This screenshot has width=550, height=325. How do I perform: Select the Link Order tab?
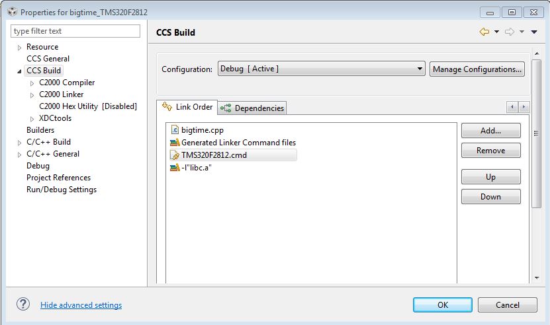pos(188,107)
